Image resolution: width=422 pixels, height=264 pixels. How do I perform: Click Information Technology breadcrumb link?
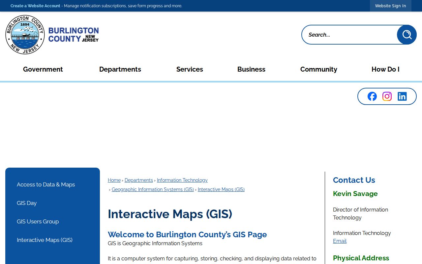[182, 180]
